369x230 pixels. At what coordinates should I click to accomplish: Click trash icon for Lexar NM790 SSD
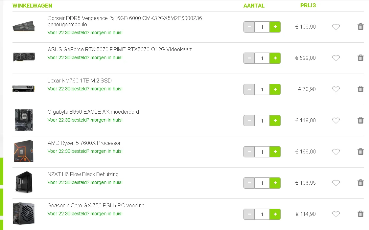click(x=360, y=89)
